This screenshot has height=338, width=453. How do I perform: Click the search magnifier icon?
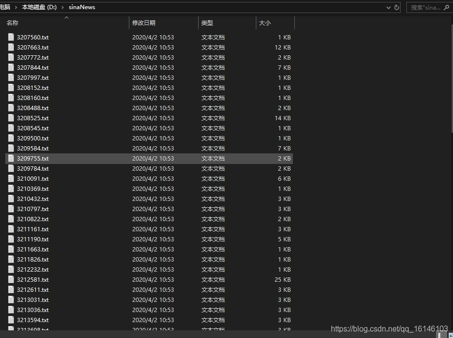(446, 8)
